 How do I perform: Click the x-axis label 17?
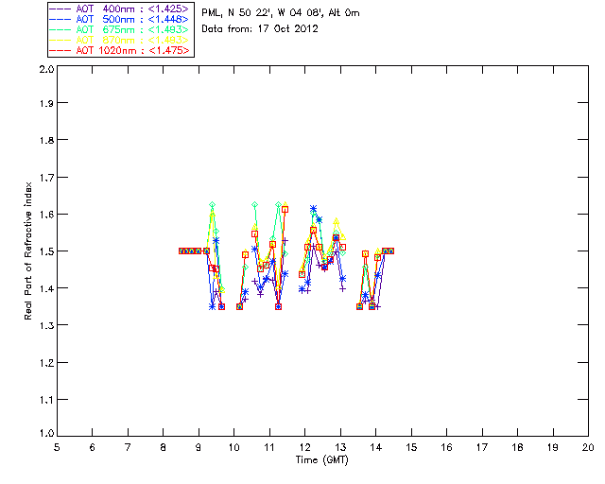(x=482, y=447)
